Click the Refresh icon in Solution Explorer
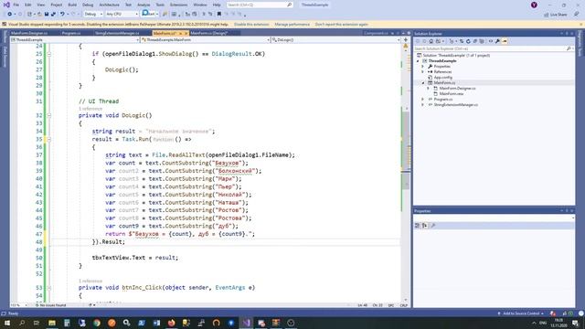The width and height of the screenshot is (585, 329). (x=468, y=41)
